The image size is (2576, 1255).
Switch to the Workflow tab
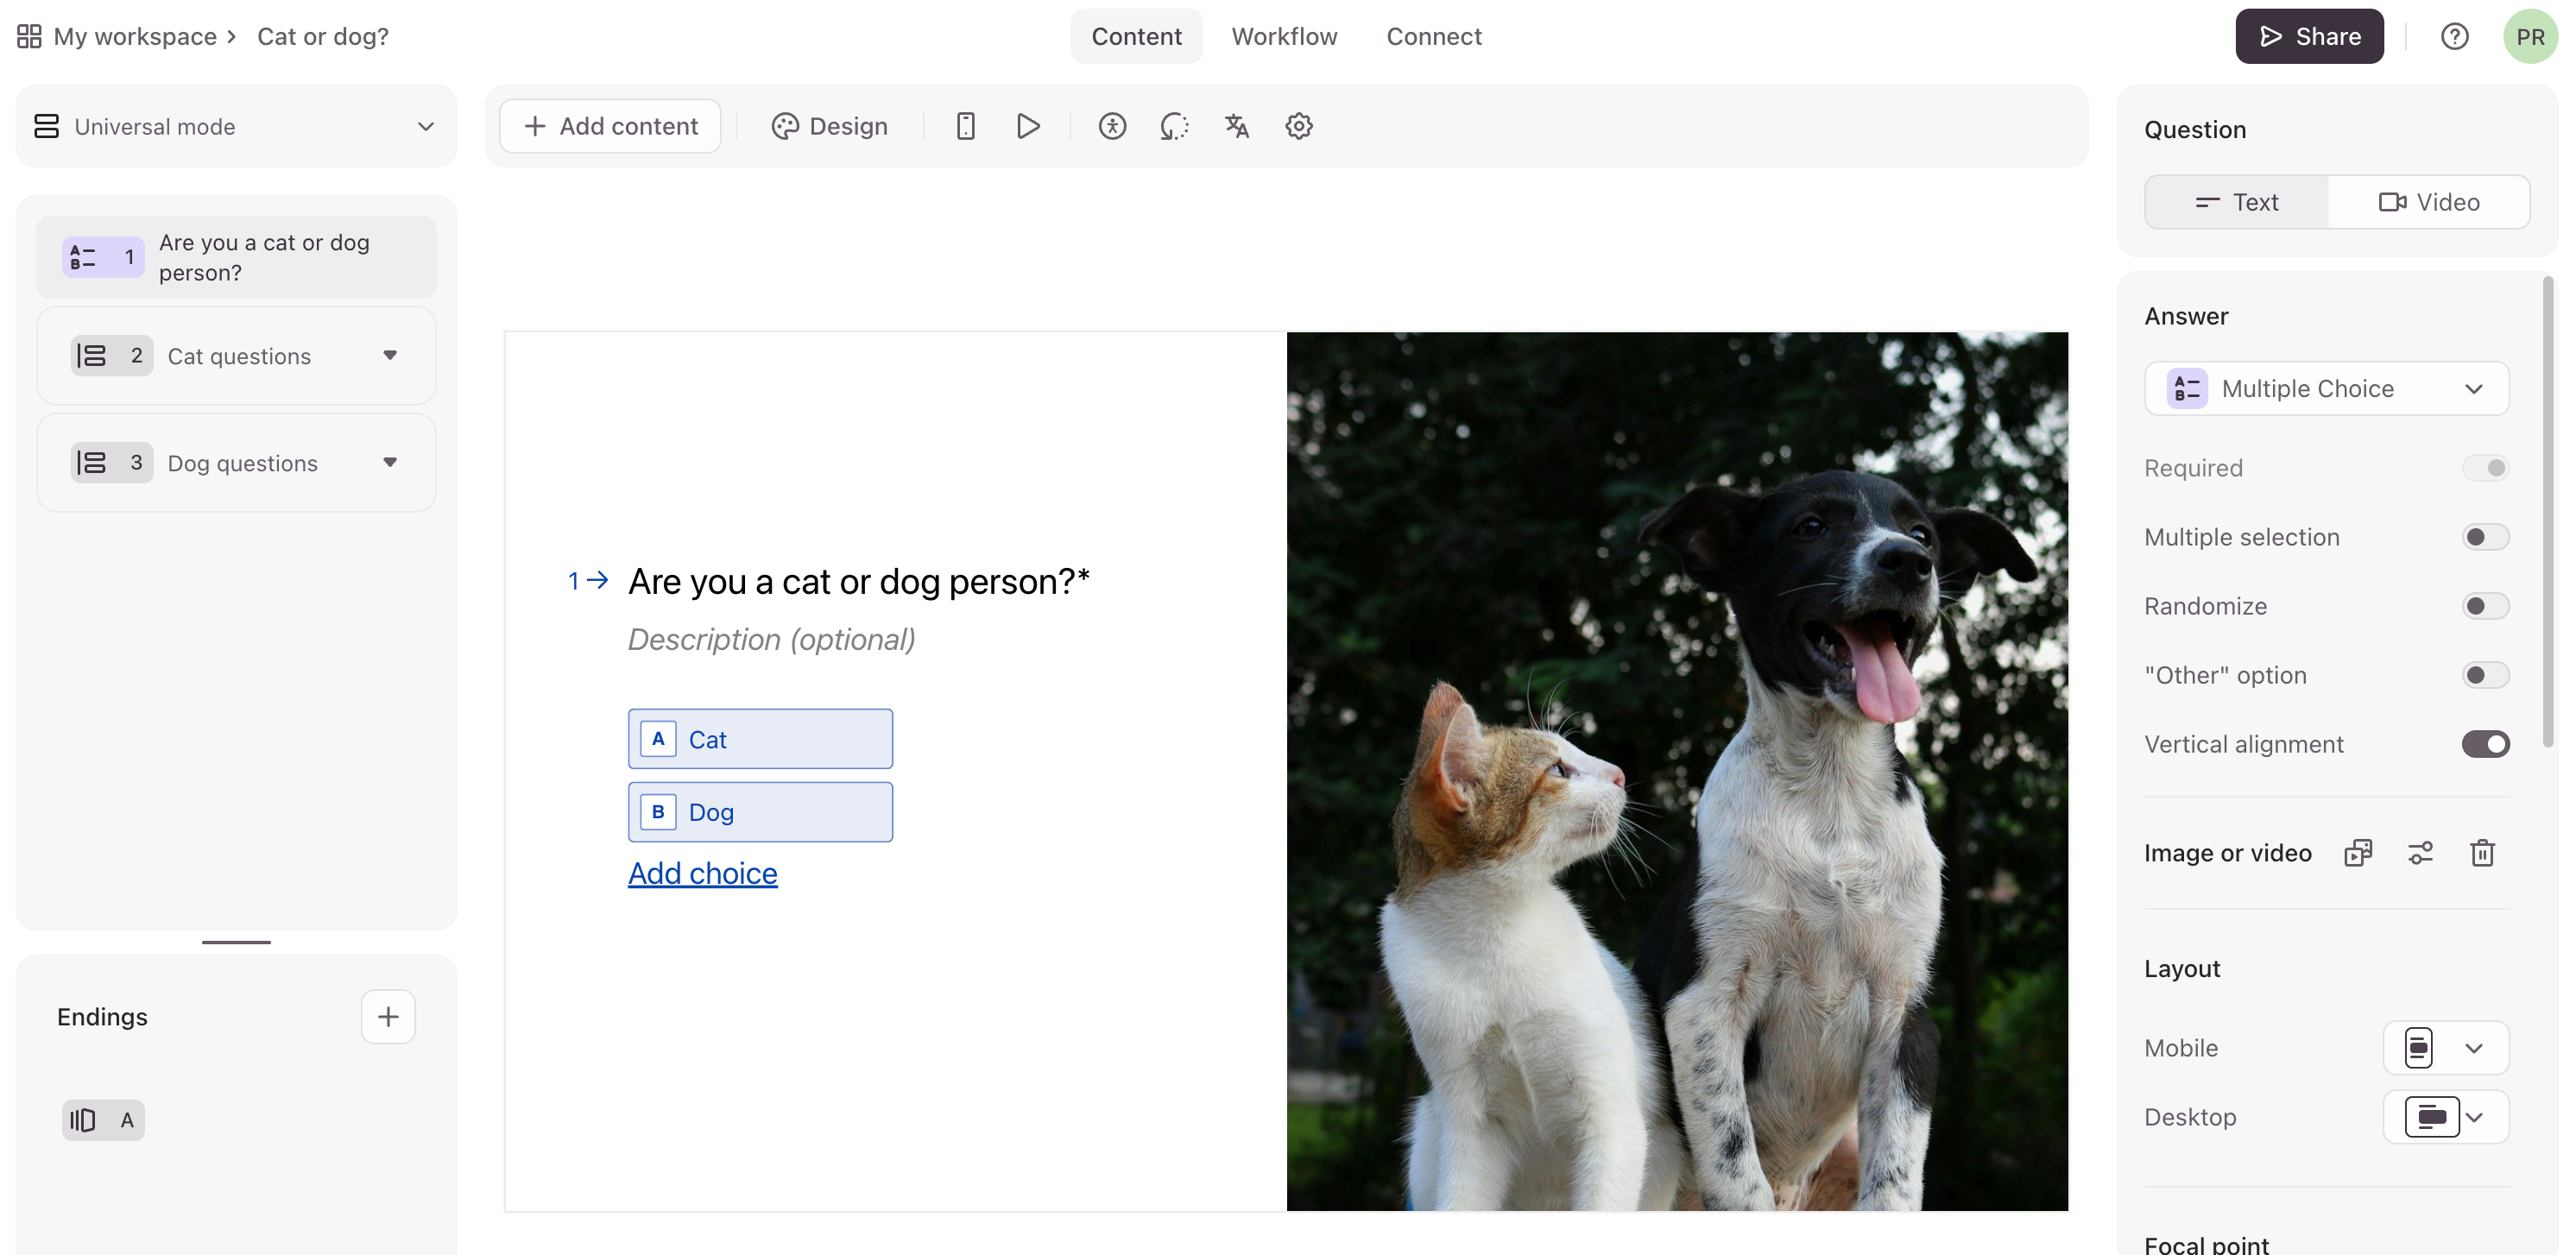(x=1284, y=37)
